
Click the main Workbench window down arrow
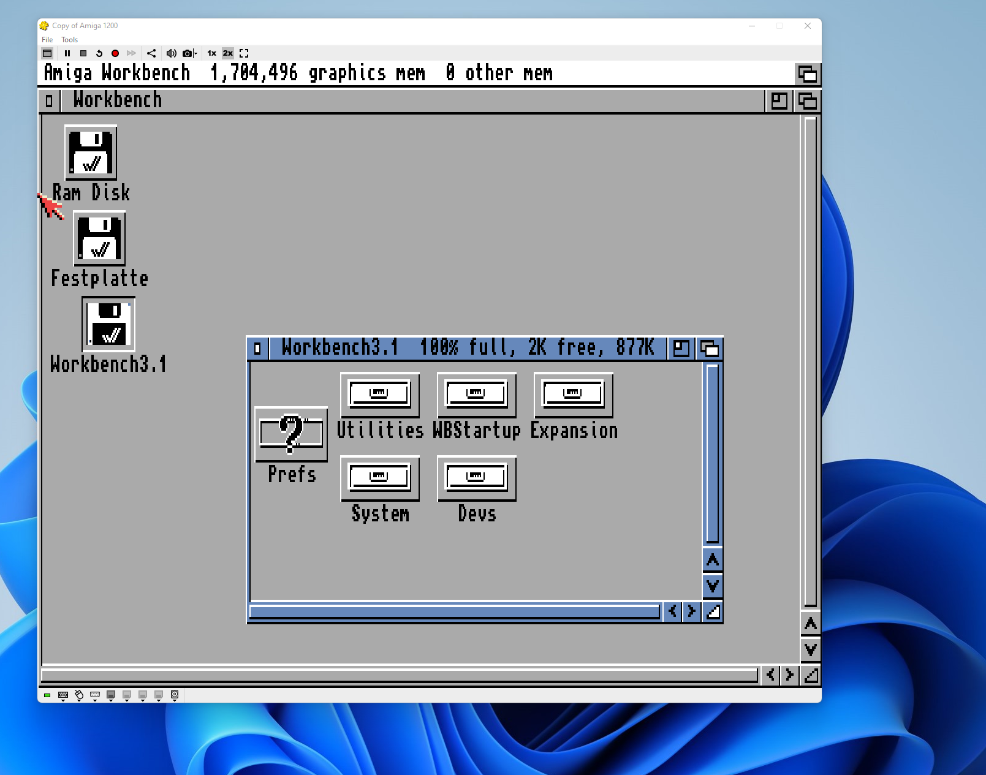(811, 650)
